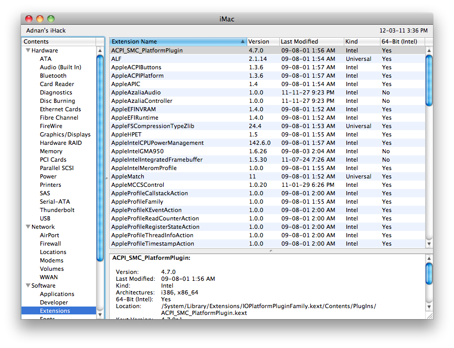This screenshot has width=454, height=348.
Task: Click details pane scroll down arrow
Action: click(429, 307)
